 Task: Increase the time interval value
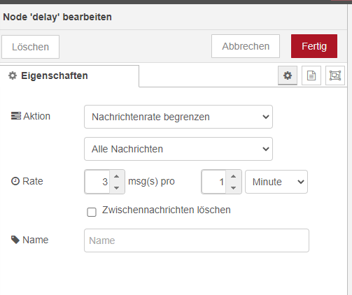pyautogui.click(x=233, y=176)
